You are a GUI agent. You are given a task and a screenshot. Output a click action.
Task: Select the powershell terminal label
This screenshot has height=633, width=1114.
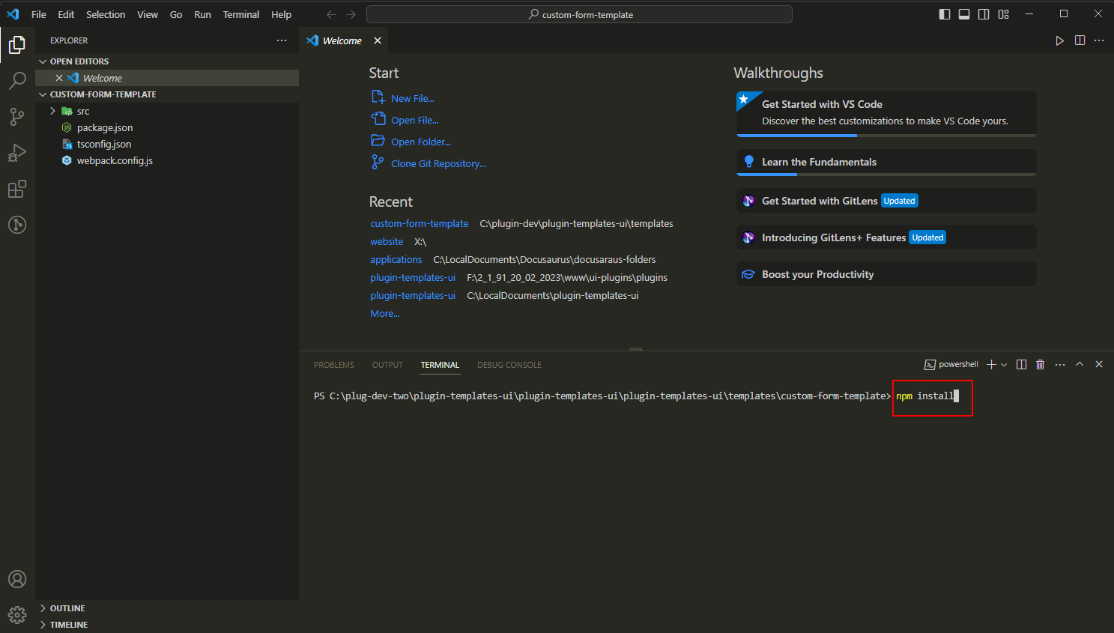(x=951, y=364)
